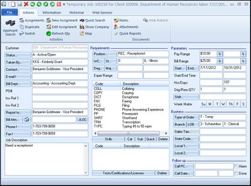This screenshot has width=251, height=186.
Task: Open Applicant Search binoculars icon
Action: click(x=10, y=28)
